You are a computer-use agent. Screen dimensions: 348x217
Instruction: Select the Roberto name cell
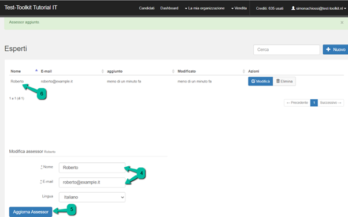point(17,81)
